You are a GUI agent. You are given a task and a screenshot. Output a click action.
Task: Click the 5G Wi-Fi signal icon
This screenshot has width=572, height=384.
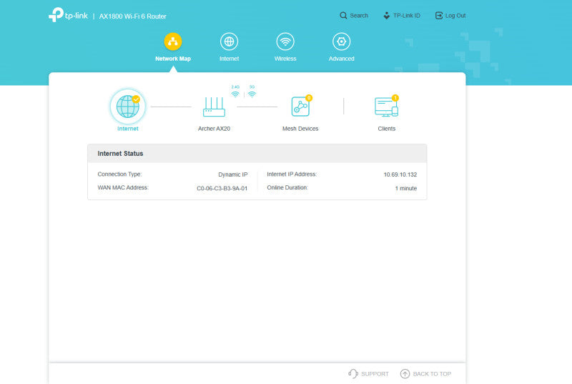pos(252,94)
